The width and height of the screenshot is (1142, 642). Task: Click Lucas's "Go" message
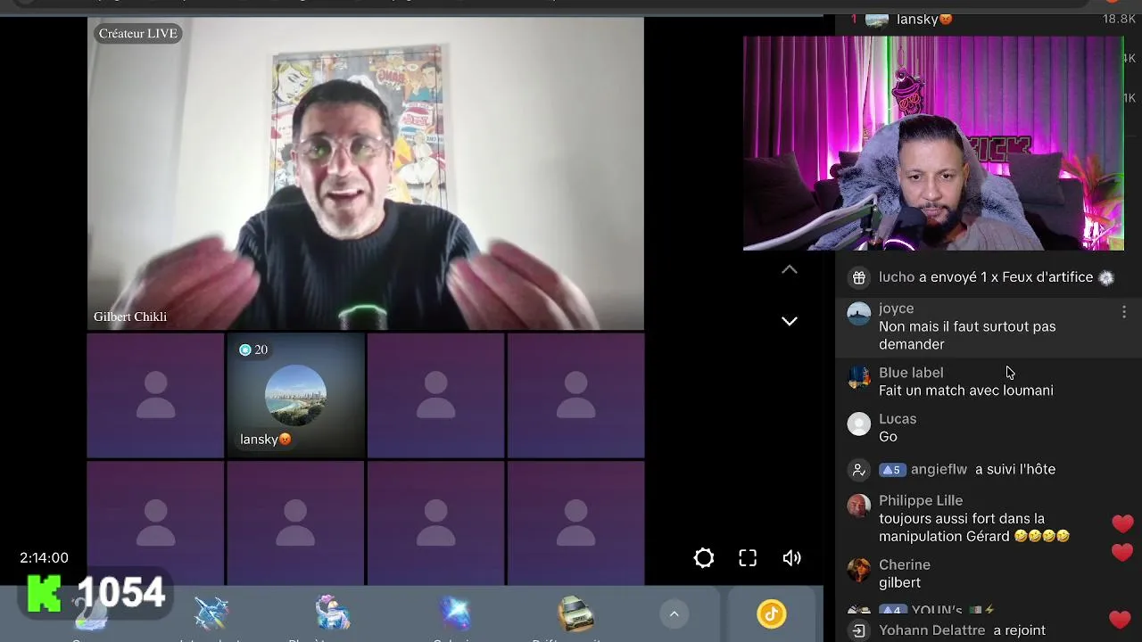pos(888,437)
